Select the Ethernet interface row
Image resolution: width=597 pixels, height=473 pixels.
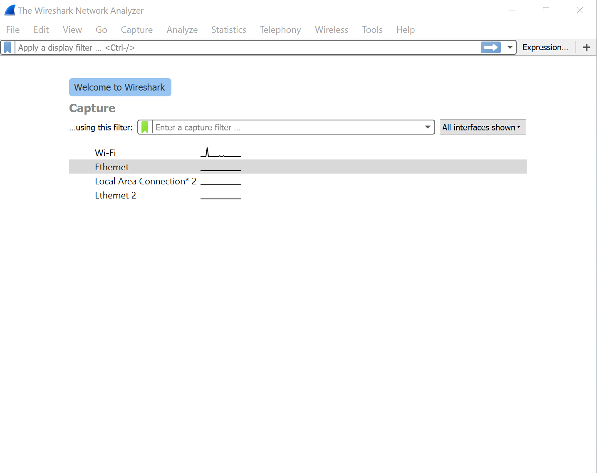(x=298, y=167)
